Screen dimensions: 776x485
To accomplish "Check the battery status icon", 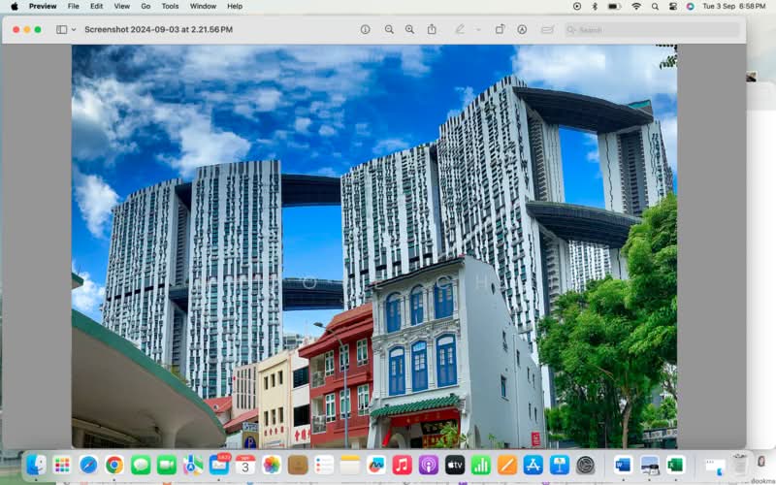I will (x=614, y=7).
